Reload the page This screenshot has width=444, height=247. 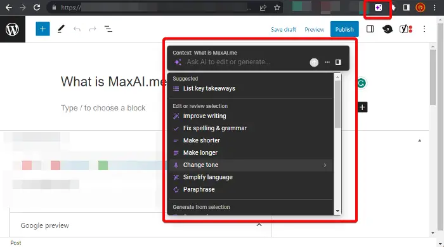tap(37, 8)
